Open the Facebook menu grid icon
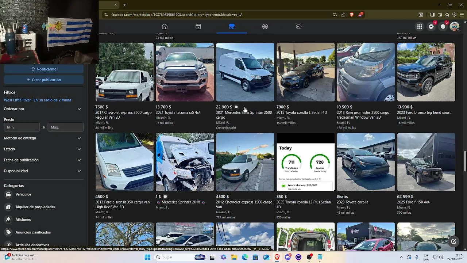 click(420, 27)
